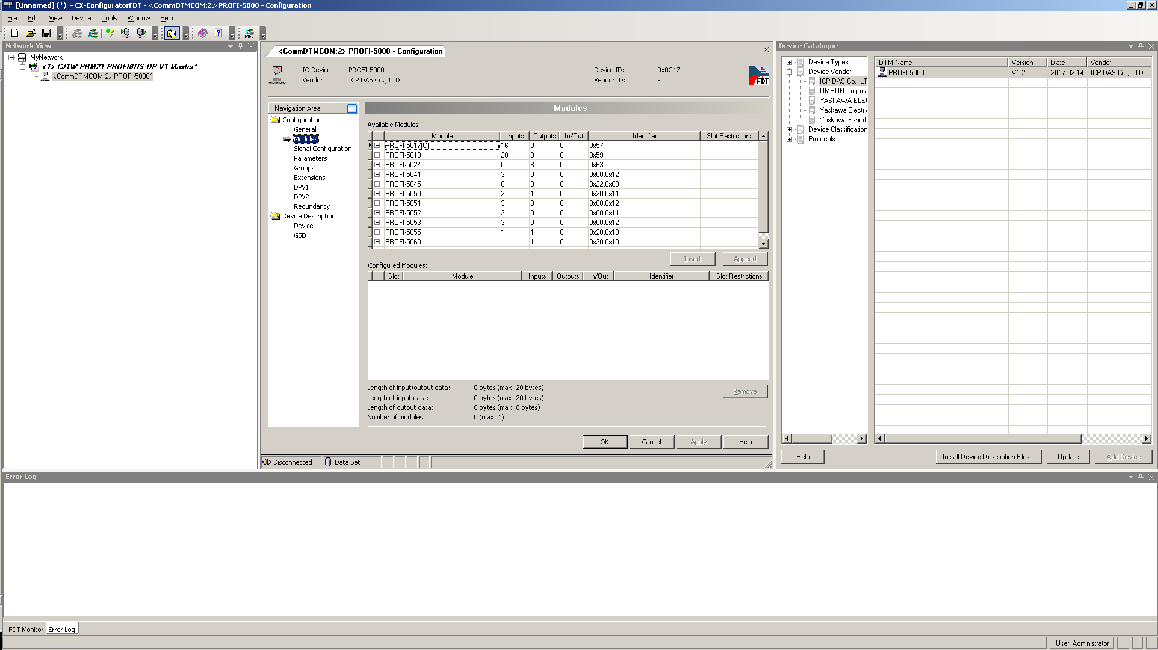The height and width of the screenshot is (650, 1158).
Task: Collapse the MyNetwork tree node
Action: (x=11, y=57)
